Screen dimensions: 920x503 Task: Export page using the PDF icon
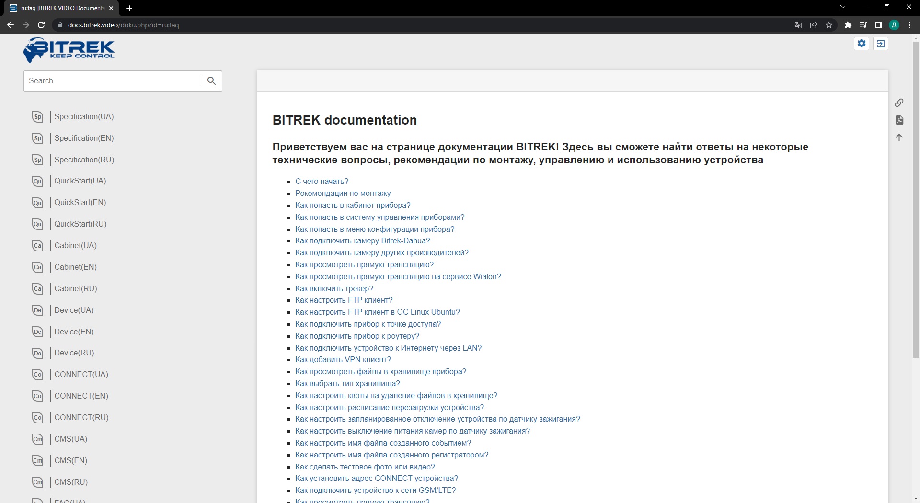tap(899, 120)
